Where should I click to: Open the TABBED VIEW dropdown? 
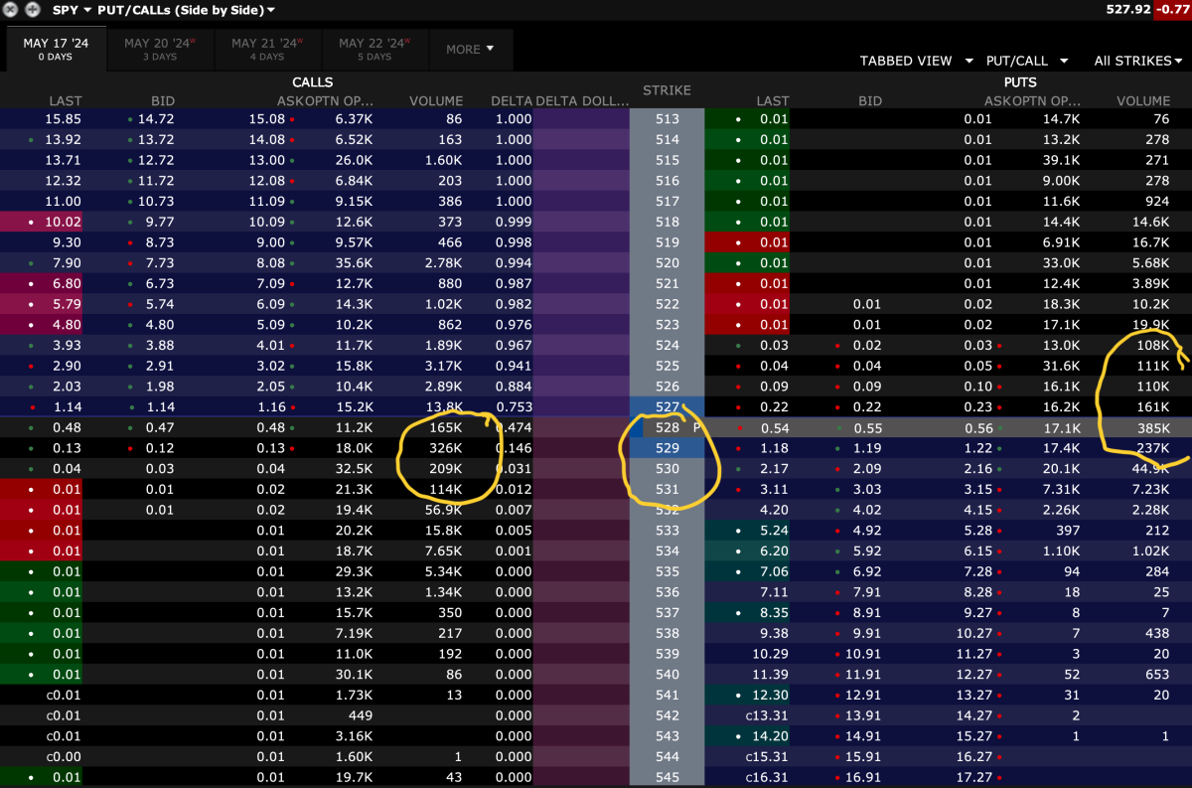pyautogui.click(x=916, y=61)
